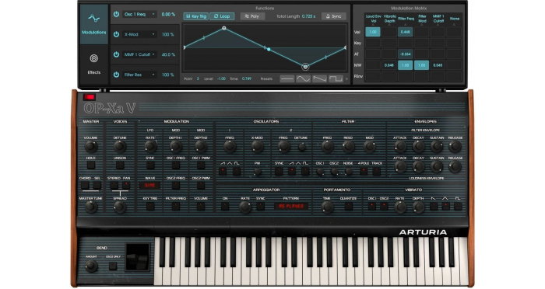Screen dimensions: 545x289
Task: Select the peak envelope point in the function graph
Action: (x=224, y=28)
